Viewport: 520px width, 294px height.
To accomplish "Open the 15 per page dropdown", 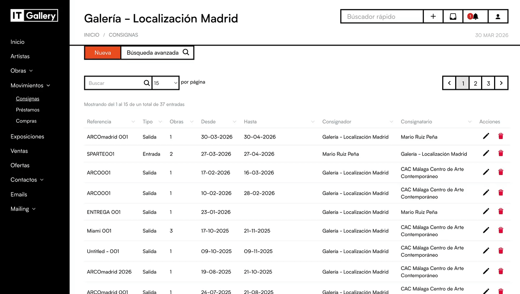I will (165, 83).
